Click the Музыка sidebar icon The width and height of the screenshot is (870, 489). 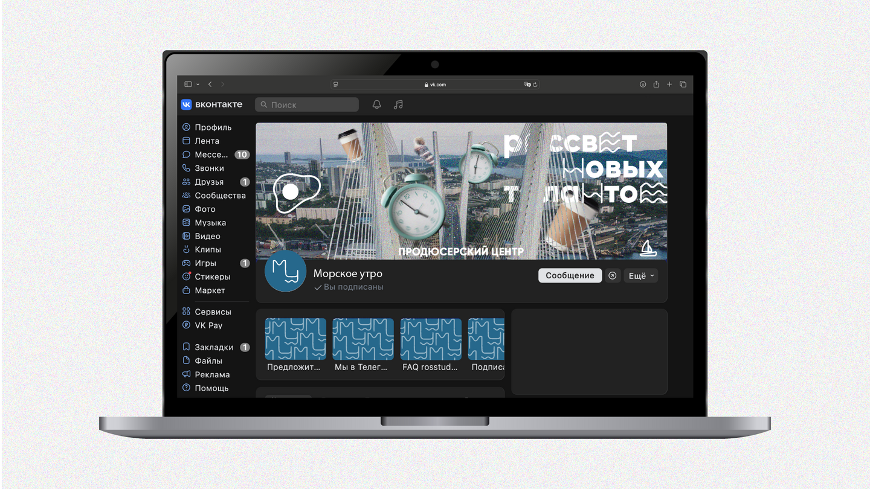[186, 223]
